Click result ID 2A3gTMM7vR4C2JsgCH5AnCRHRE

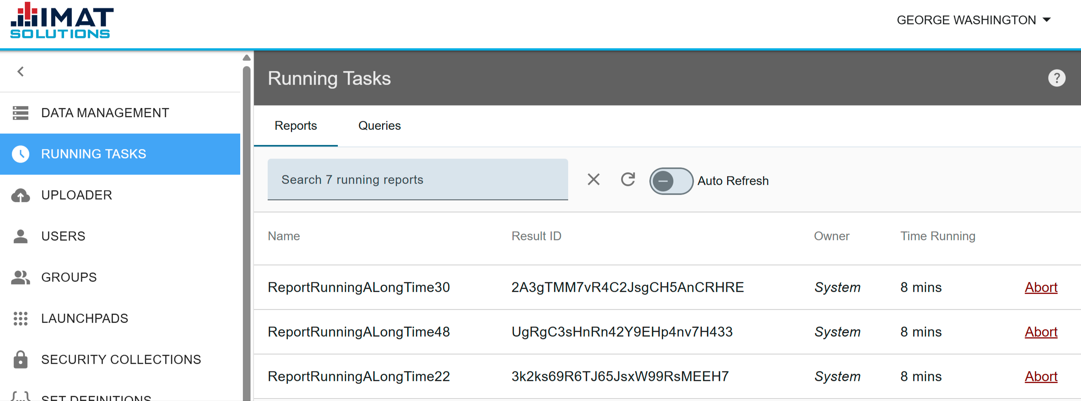tap(627, 288)
